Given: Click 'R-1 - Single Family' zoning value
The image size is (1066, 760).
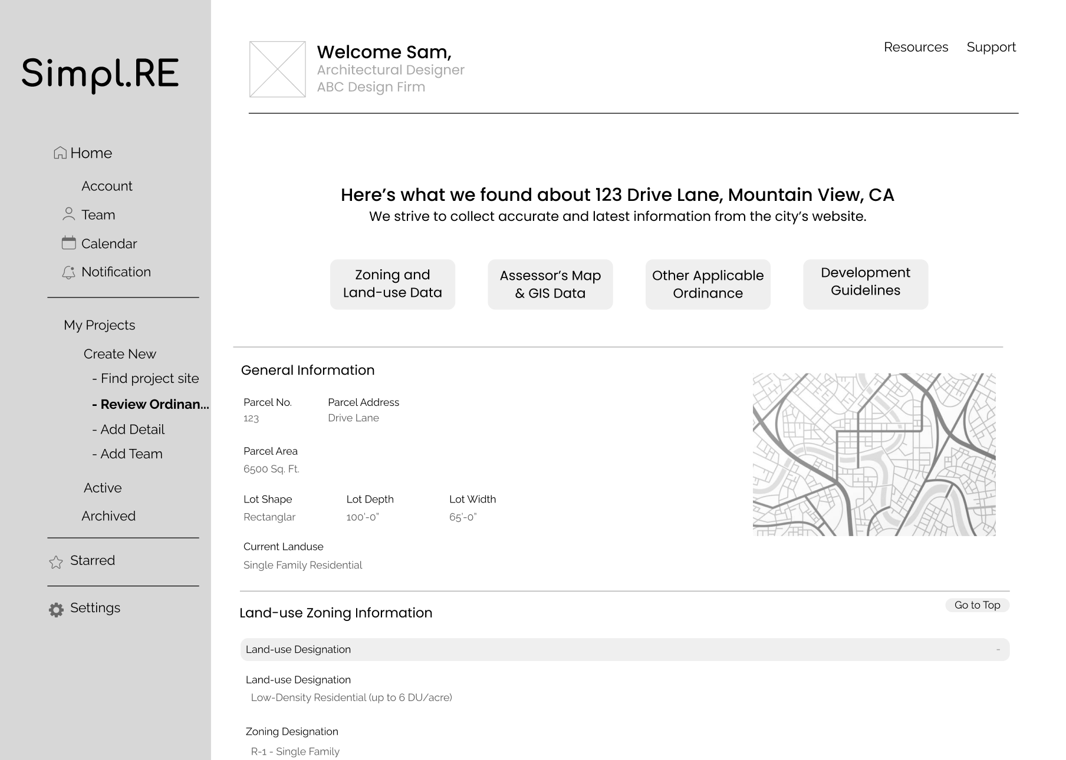Looking at the screenshot, I should [x=295, y=751].
